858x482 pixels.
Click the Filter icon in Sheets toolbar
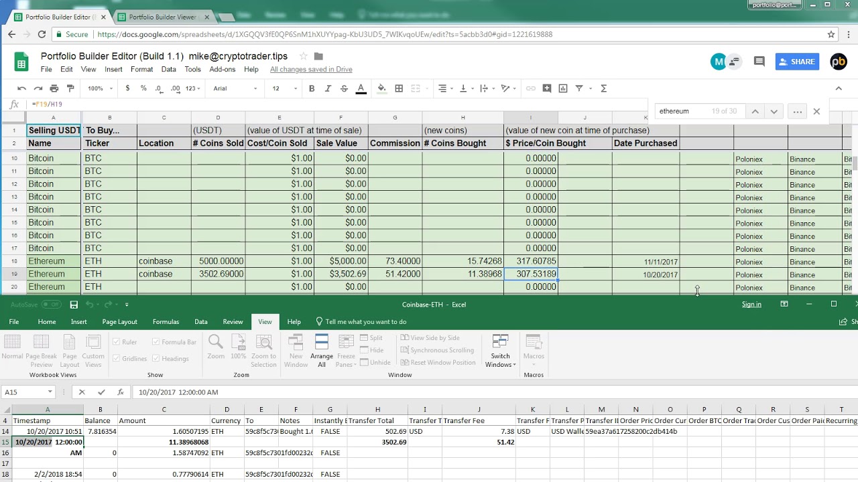click(579, 88)
